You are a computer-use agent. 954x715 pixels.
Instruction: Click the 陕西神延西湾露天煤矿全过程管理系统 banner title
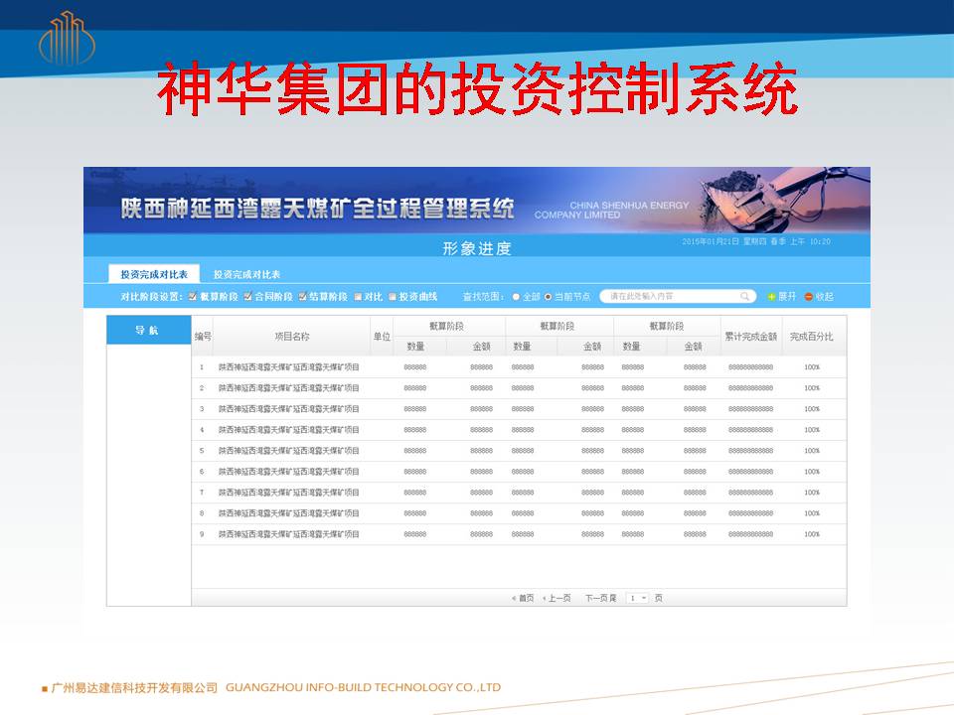click(318, 209)
